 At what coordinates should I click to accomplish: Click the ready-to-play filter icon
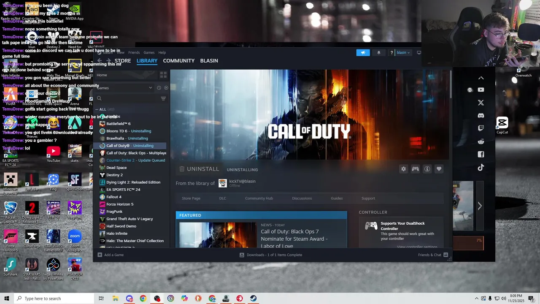click(x=166, y=88)
